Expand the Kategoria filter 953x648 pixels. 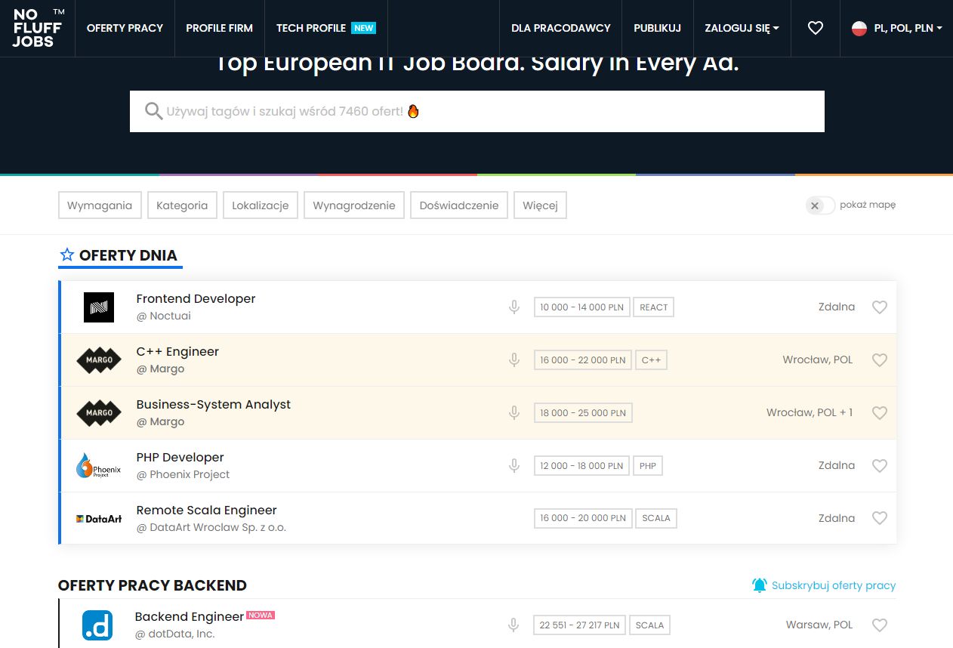pyautogui.click(x=182, y=205)
